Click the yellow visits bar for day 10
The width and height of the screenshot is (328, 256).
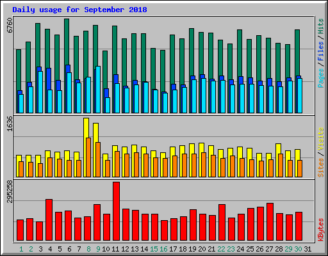click(105, 157)
